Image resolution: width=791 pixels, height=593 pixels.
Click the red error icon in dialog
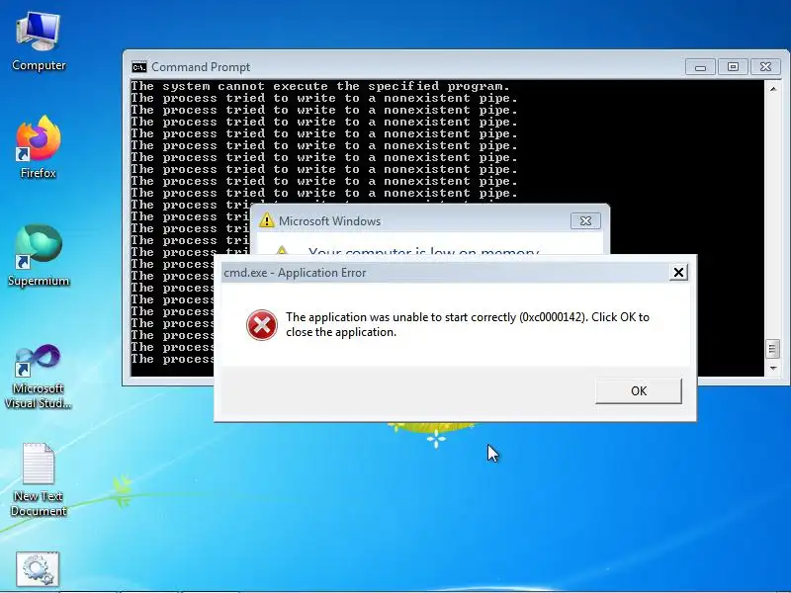point(261,325)
